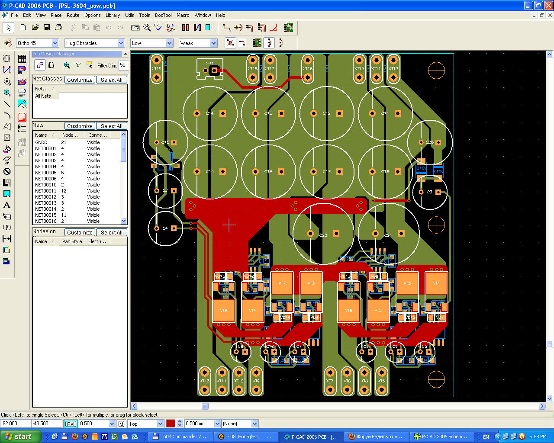Select the Place Text tool

click(x=7, y=205)
